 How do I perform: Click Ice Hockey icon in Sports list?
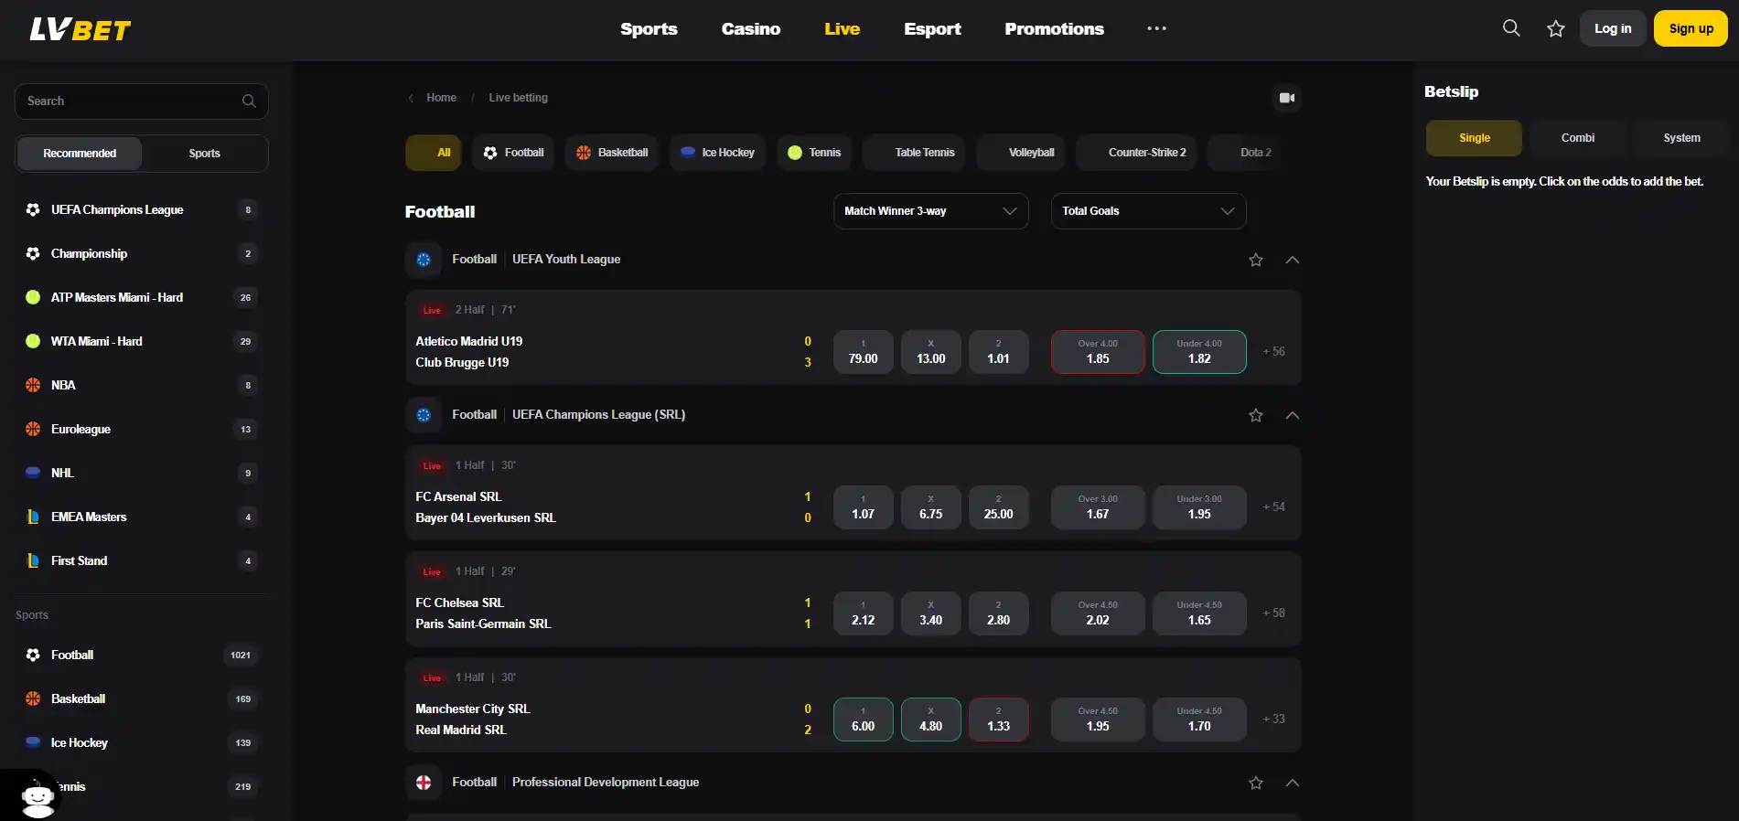pyautogui.click(x=33, y=742)
